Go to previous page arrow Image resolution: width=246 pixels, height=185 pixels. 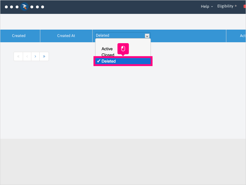27,56
